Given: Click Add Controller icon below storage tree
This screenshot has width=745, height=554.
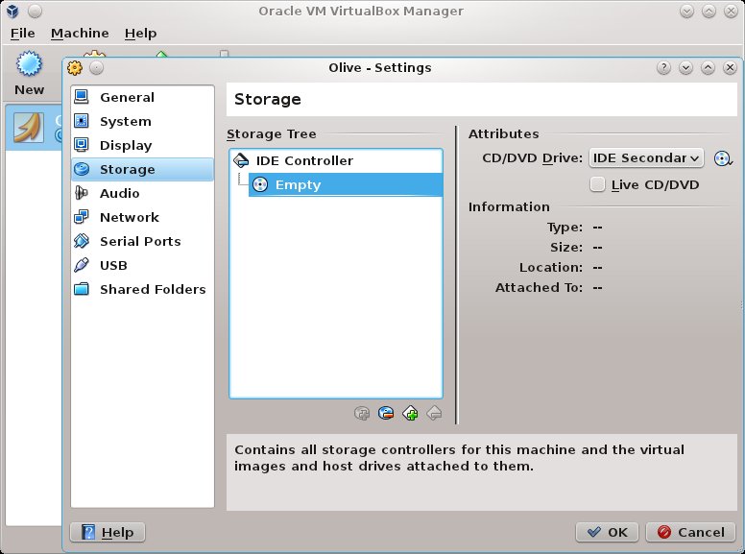Looking at the screenshot, I should click(x=362, y=413).
